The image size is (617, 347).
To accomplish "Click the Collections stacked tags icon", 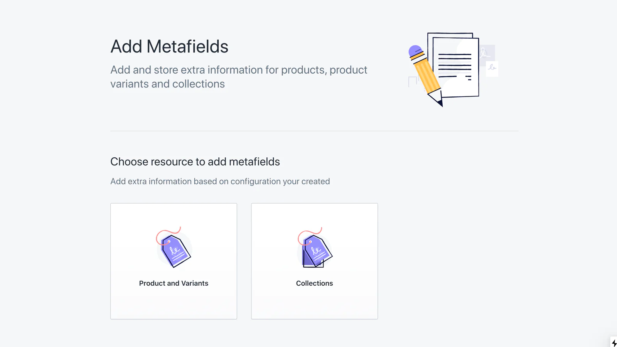I will tap(315, 251).
